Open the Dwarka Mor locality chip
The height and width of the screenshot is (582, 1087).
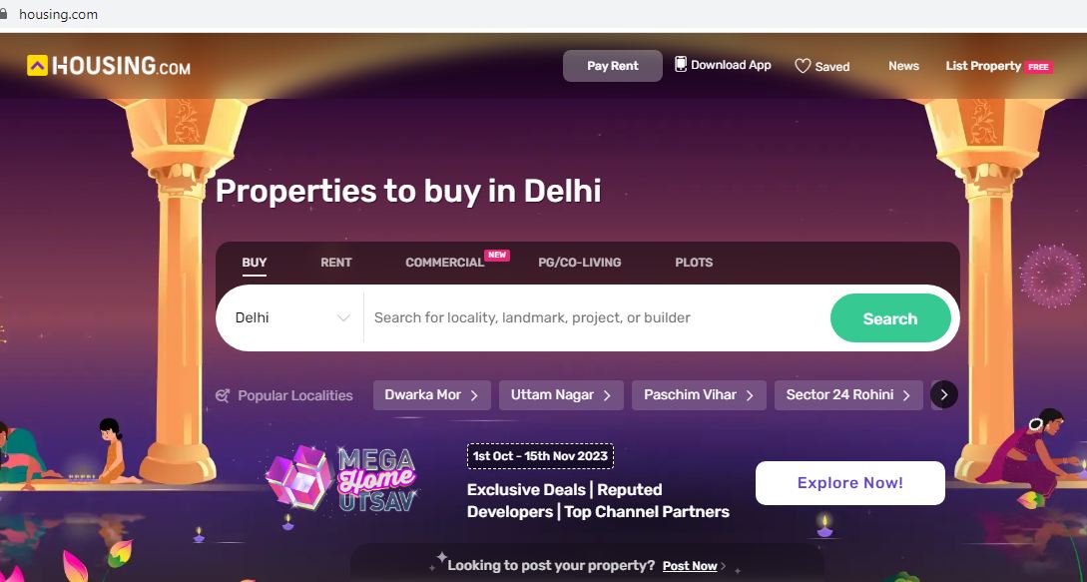[x=432, y=394]
